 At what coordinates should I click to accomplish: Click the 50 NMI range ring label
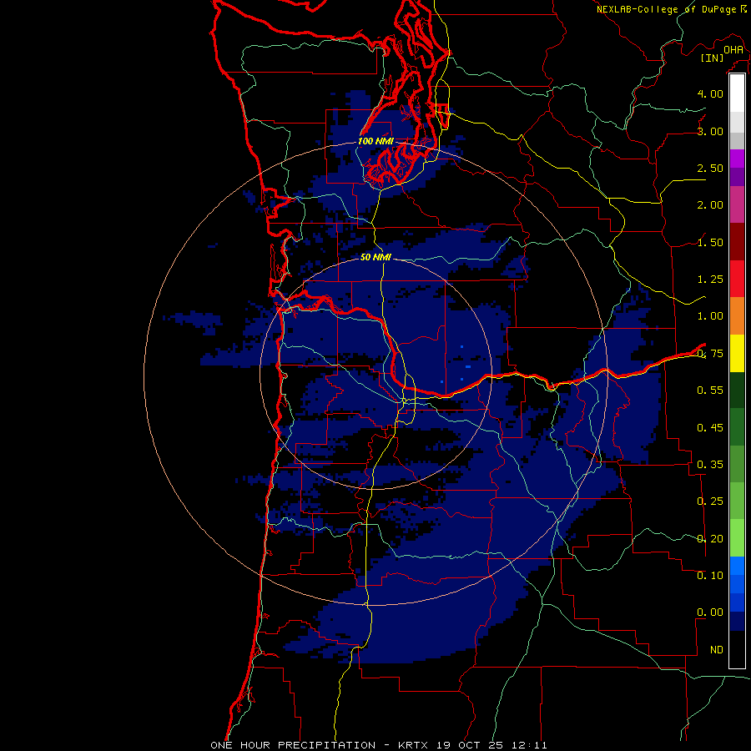[375, 257]
